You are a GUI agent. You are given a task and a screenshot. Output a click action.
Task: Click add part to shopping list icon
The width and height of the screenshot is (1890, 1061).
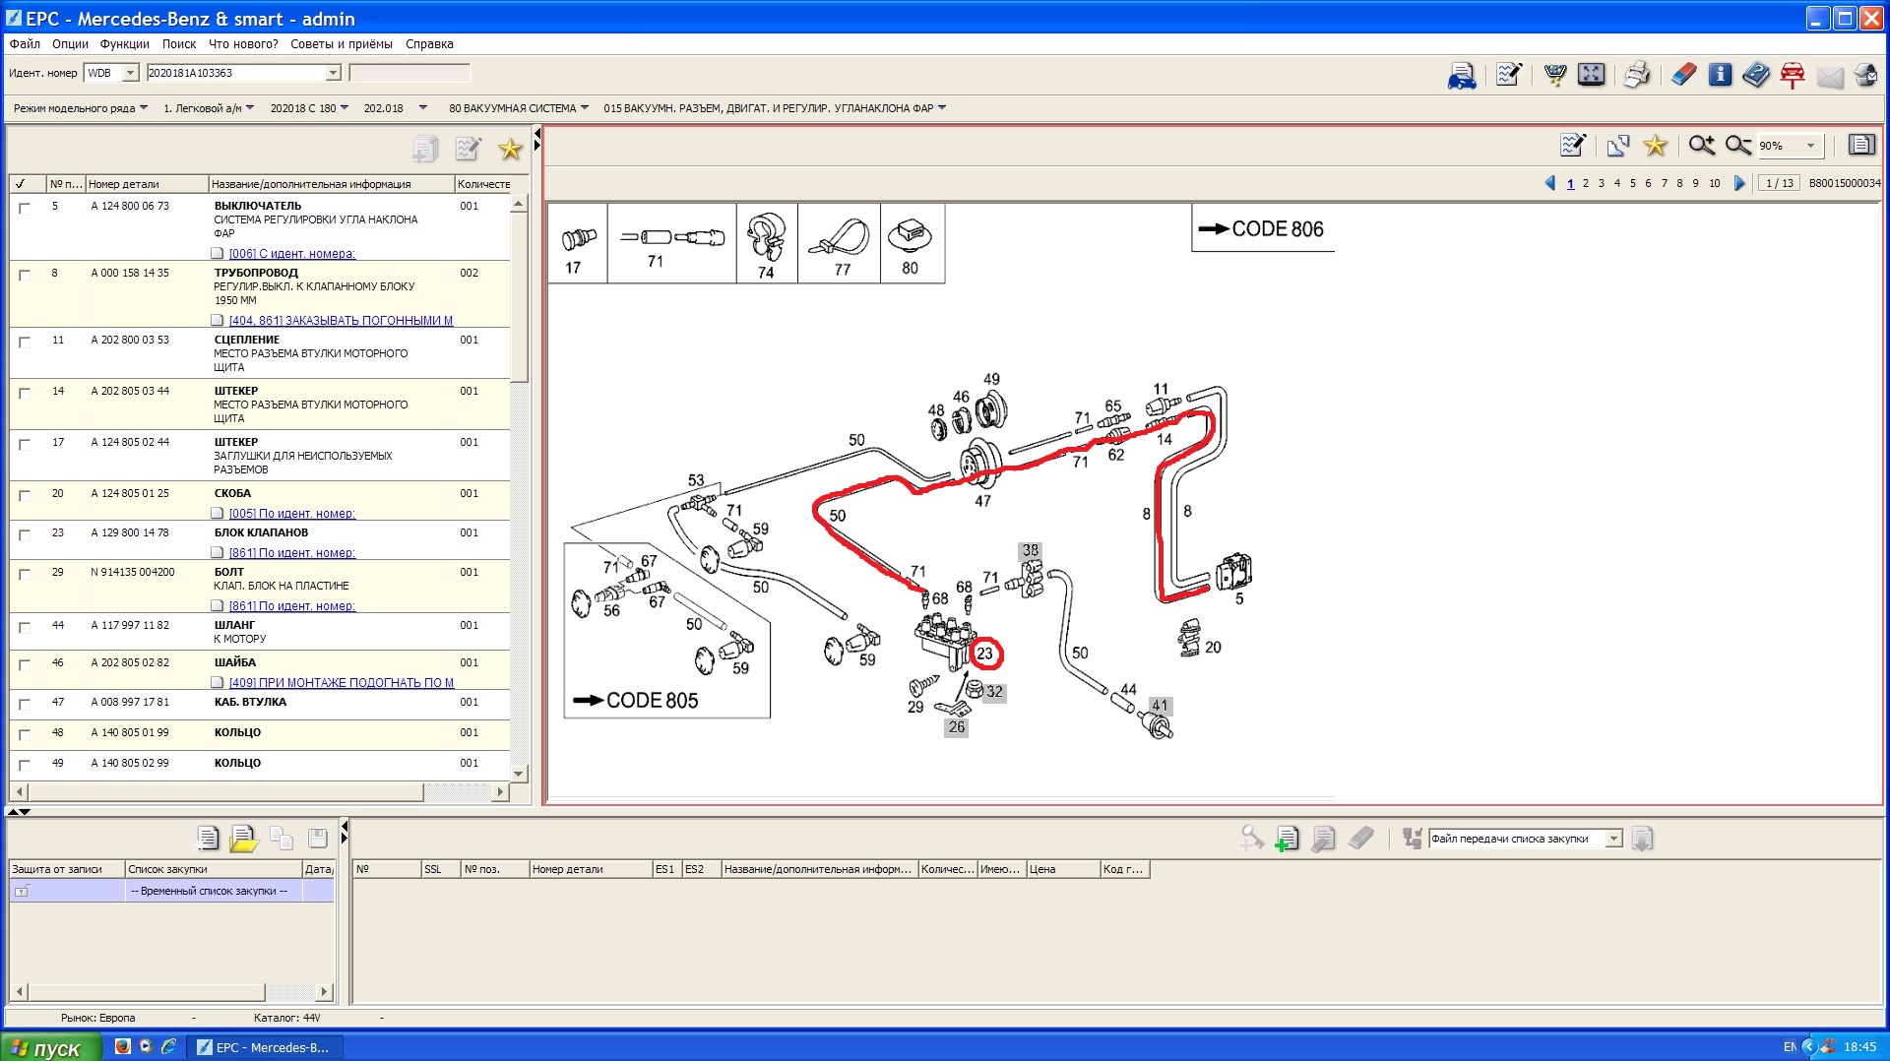click(1287, 839)
